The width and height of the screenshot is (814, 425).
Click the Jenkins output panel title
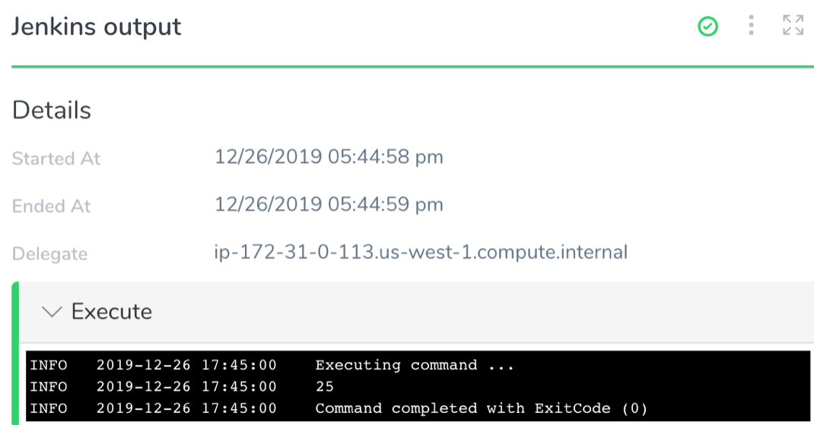(x=97, y=27)
